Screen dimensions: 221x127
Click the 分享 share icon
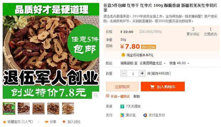(46, 122)
